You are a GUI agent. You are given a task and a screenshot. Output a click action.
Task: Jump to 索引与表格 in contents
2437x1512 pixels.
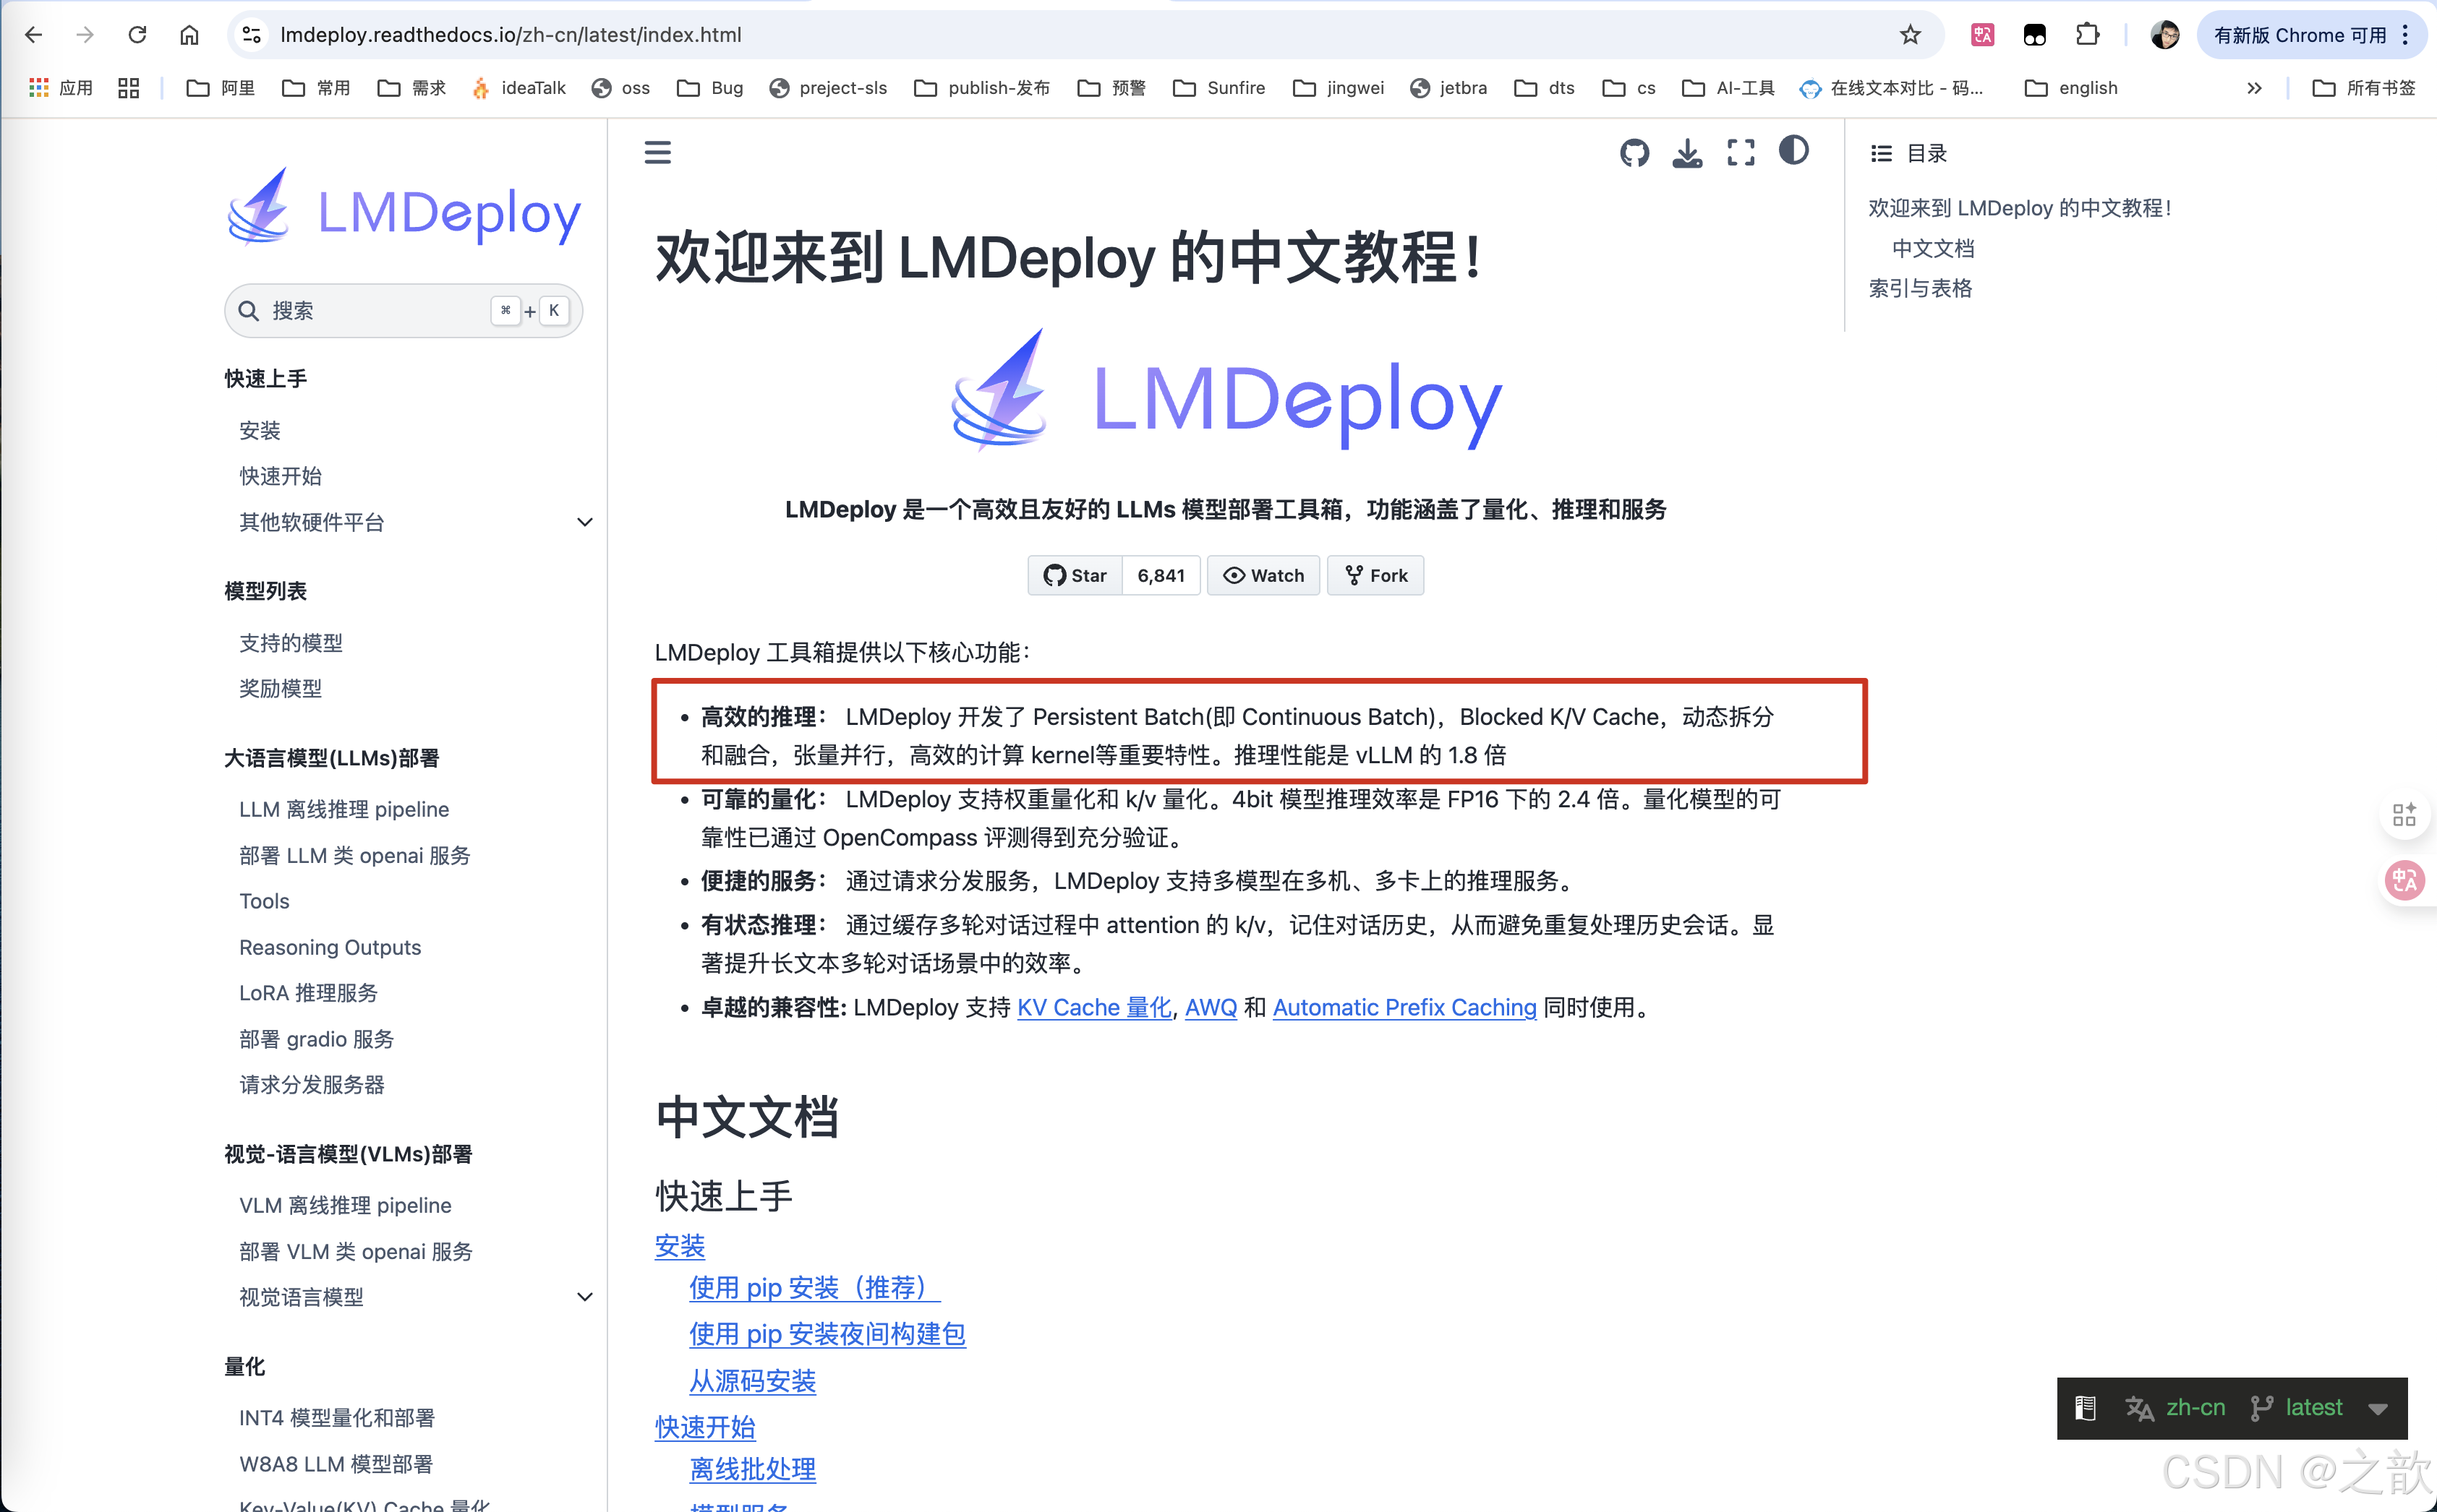click(x=1920, y=288)
